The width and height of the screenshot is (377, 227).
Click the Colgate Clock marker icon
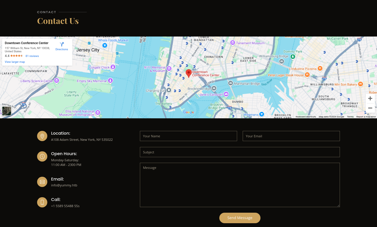click(113, 67)
